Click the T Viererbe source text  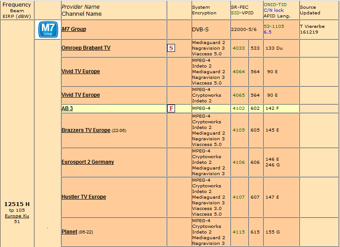(x=312, y=27)
